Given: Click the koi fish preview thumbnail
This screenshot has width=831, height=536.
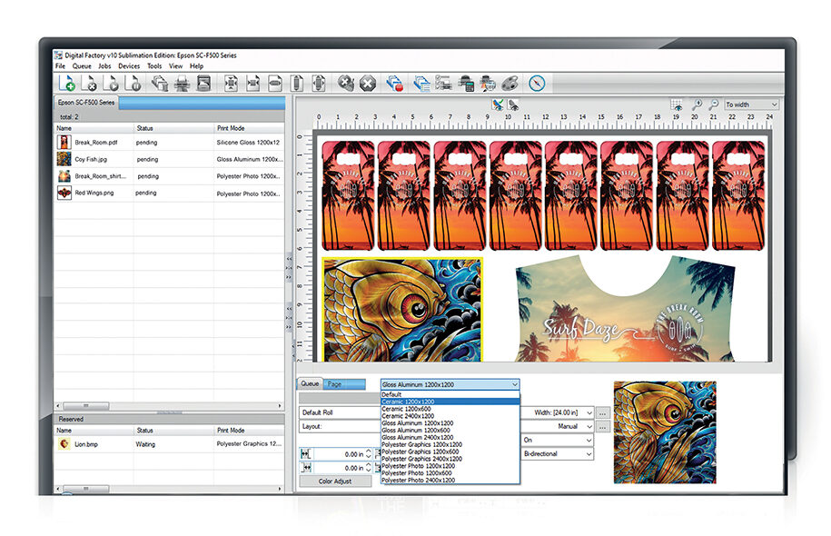Looking at the screenshot, I should click(x=665, y=432).
